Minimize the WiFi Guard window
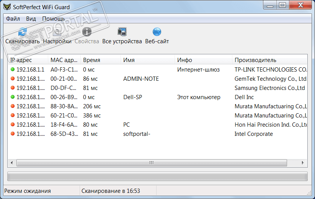The height and width of the screenshot is (199, 315). coord(270,5)
